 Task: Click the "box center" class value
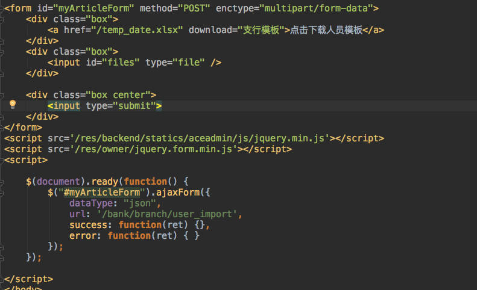[118, 94]
